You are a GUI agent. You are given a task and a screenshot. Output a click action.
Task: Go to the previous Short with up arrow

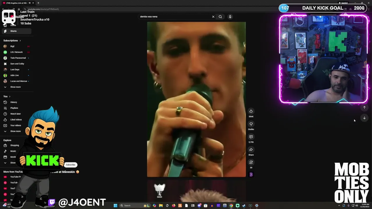click(x=364, y=107)
